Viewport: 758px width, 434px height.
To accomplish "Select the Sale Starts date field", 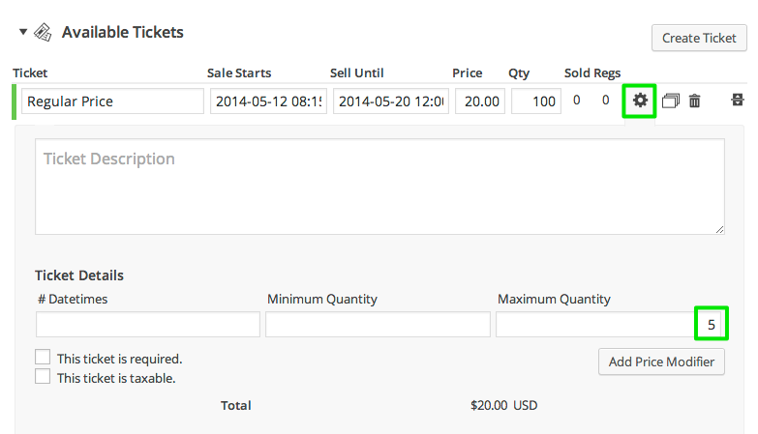I will click(268, 101).
